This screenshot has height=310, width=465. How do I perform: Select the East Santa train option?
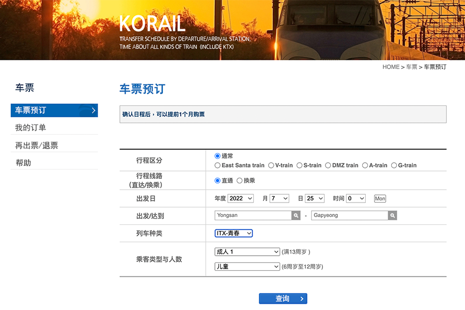click(x=218, y=165)
